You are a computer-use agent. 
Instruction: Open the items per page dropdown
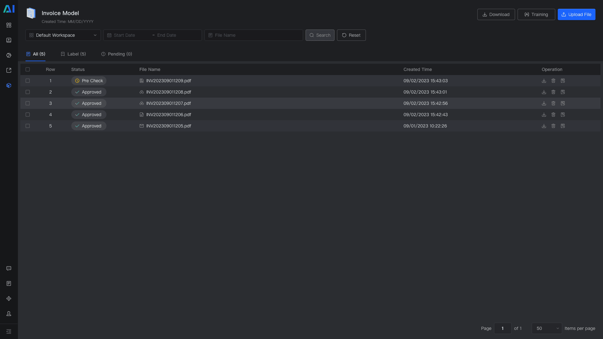coord(546,328)
